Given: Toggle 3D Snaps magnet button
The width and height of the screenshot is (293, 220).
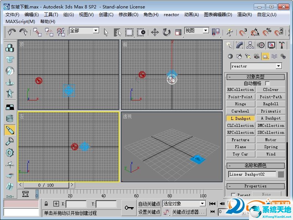Looking at the screenshot, I should click(243, 32).
